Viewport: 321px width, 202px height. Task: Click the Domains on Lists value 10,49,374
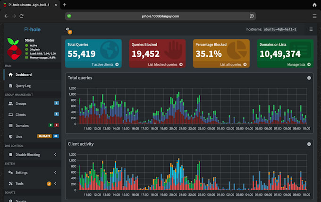point(280,54)
